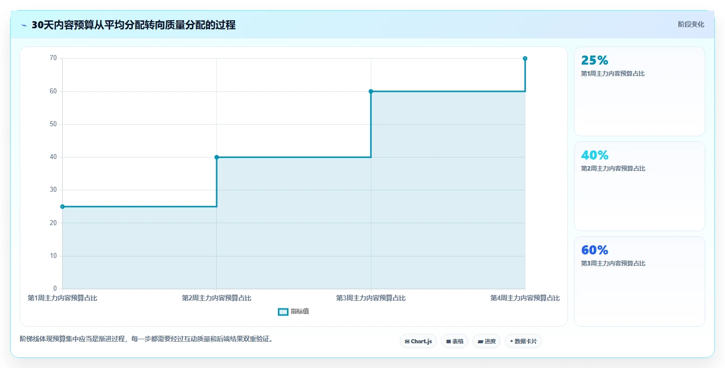Click the week 3 data point at 60

coord(371,91)
